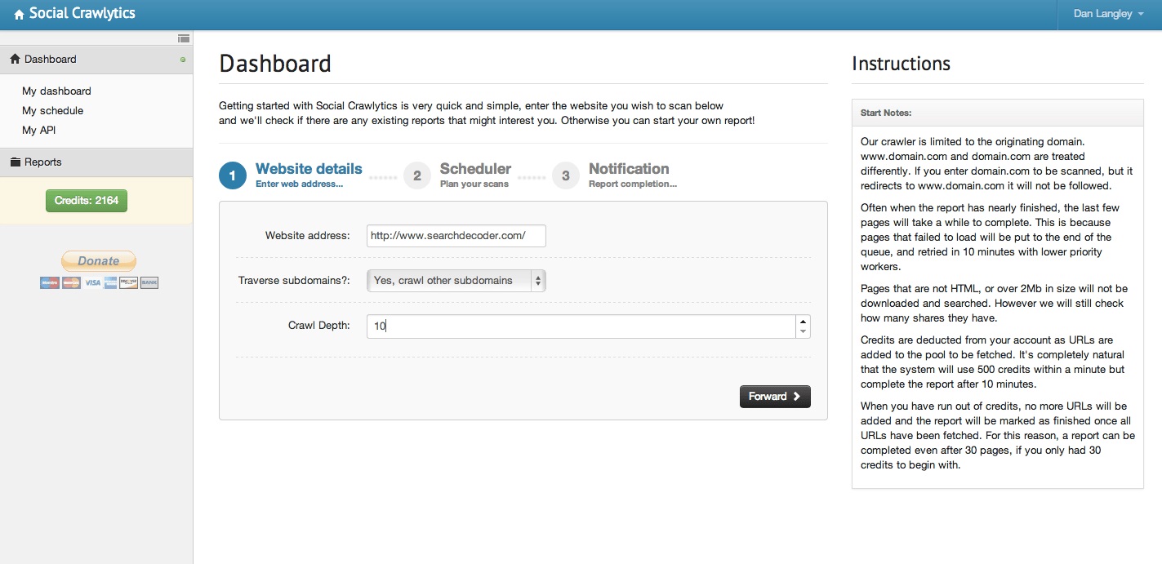Click the step 3 Notification circle
The width and height of the screenshot is (1162, 564).
click(x=566, y=176)
